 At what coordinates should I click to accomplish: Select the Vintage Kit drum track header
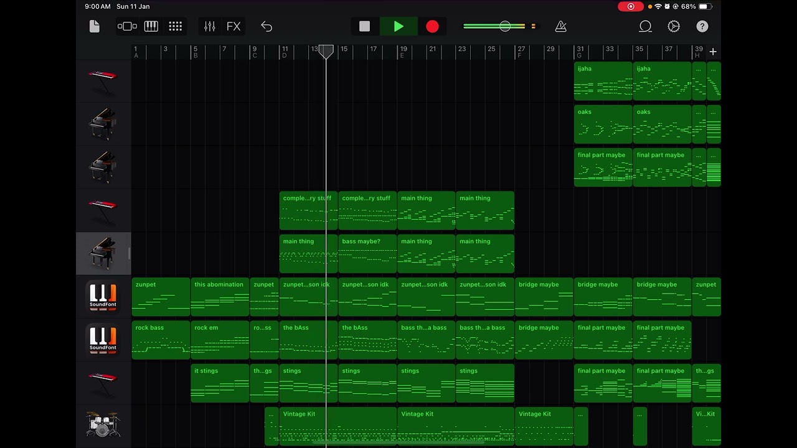(x=103, y=426)
